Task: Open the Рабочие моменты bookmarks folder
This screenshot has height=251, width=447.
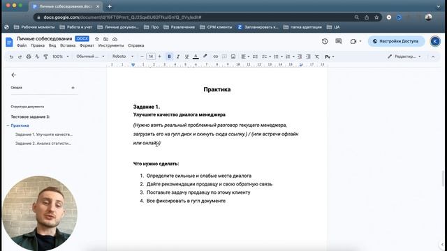Action: (x=34, y=27)
